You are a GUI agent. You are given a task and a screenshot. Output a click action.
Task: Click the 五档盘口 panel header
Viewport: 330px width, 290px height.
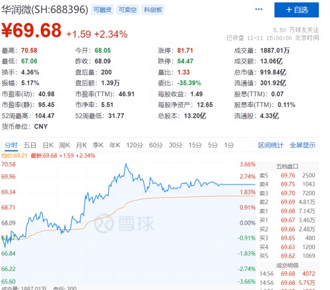[x=287, y=166]
